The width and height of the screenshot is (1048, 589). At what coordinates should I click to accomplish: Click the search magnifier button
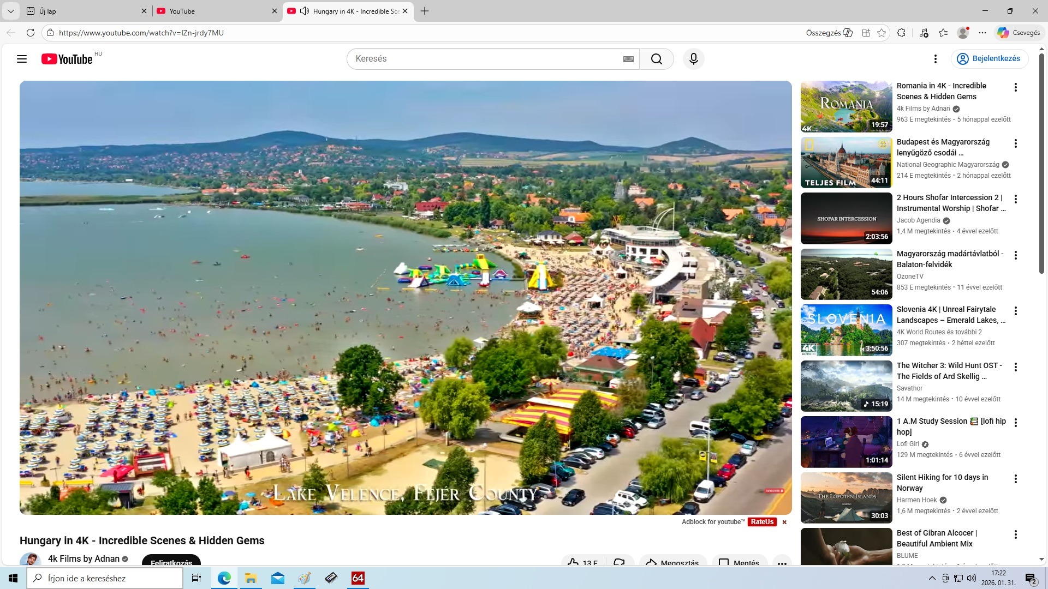point(656,59)
